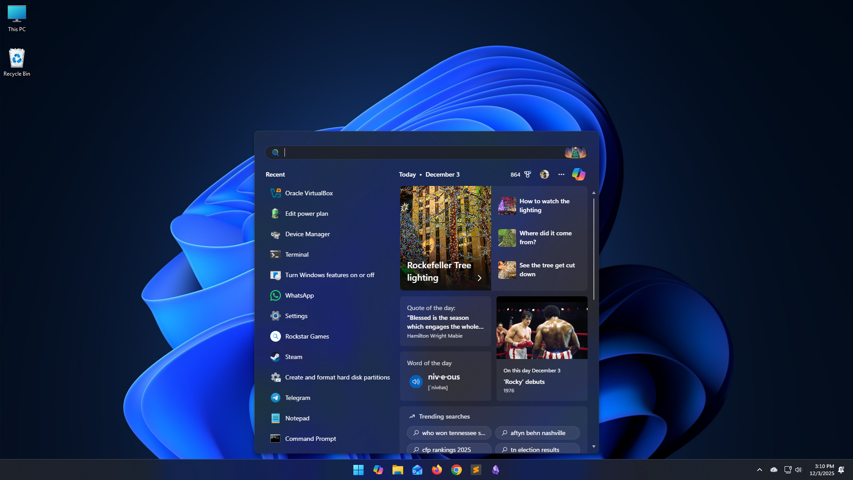Expand the Rockefeller Tree lighting chevron
Image resolution: width=853 pixels, height=480 pixels.
pyautogui.click(x=479, y=278)
